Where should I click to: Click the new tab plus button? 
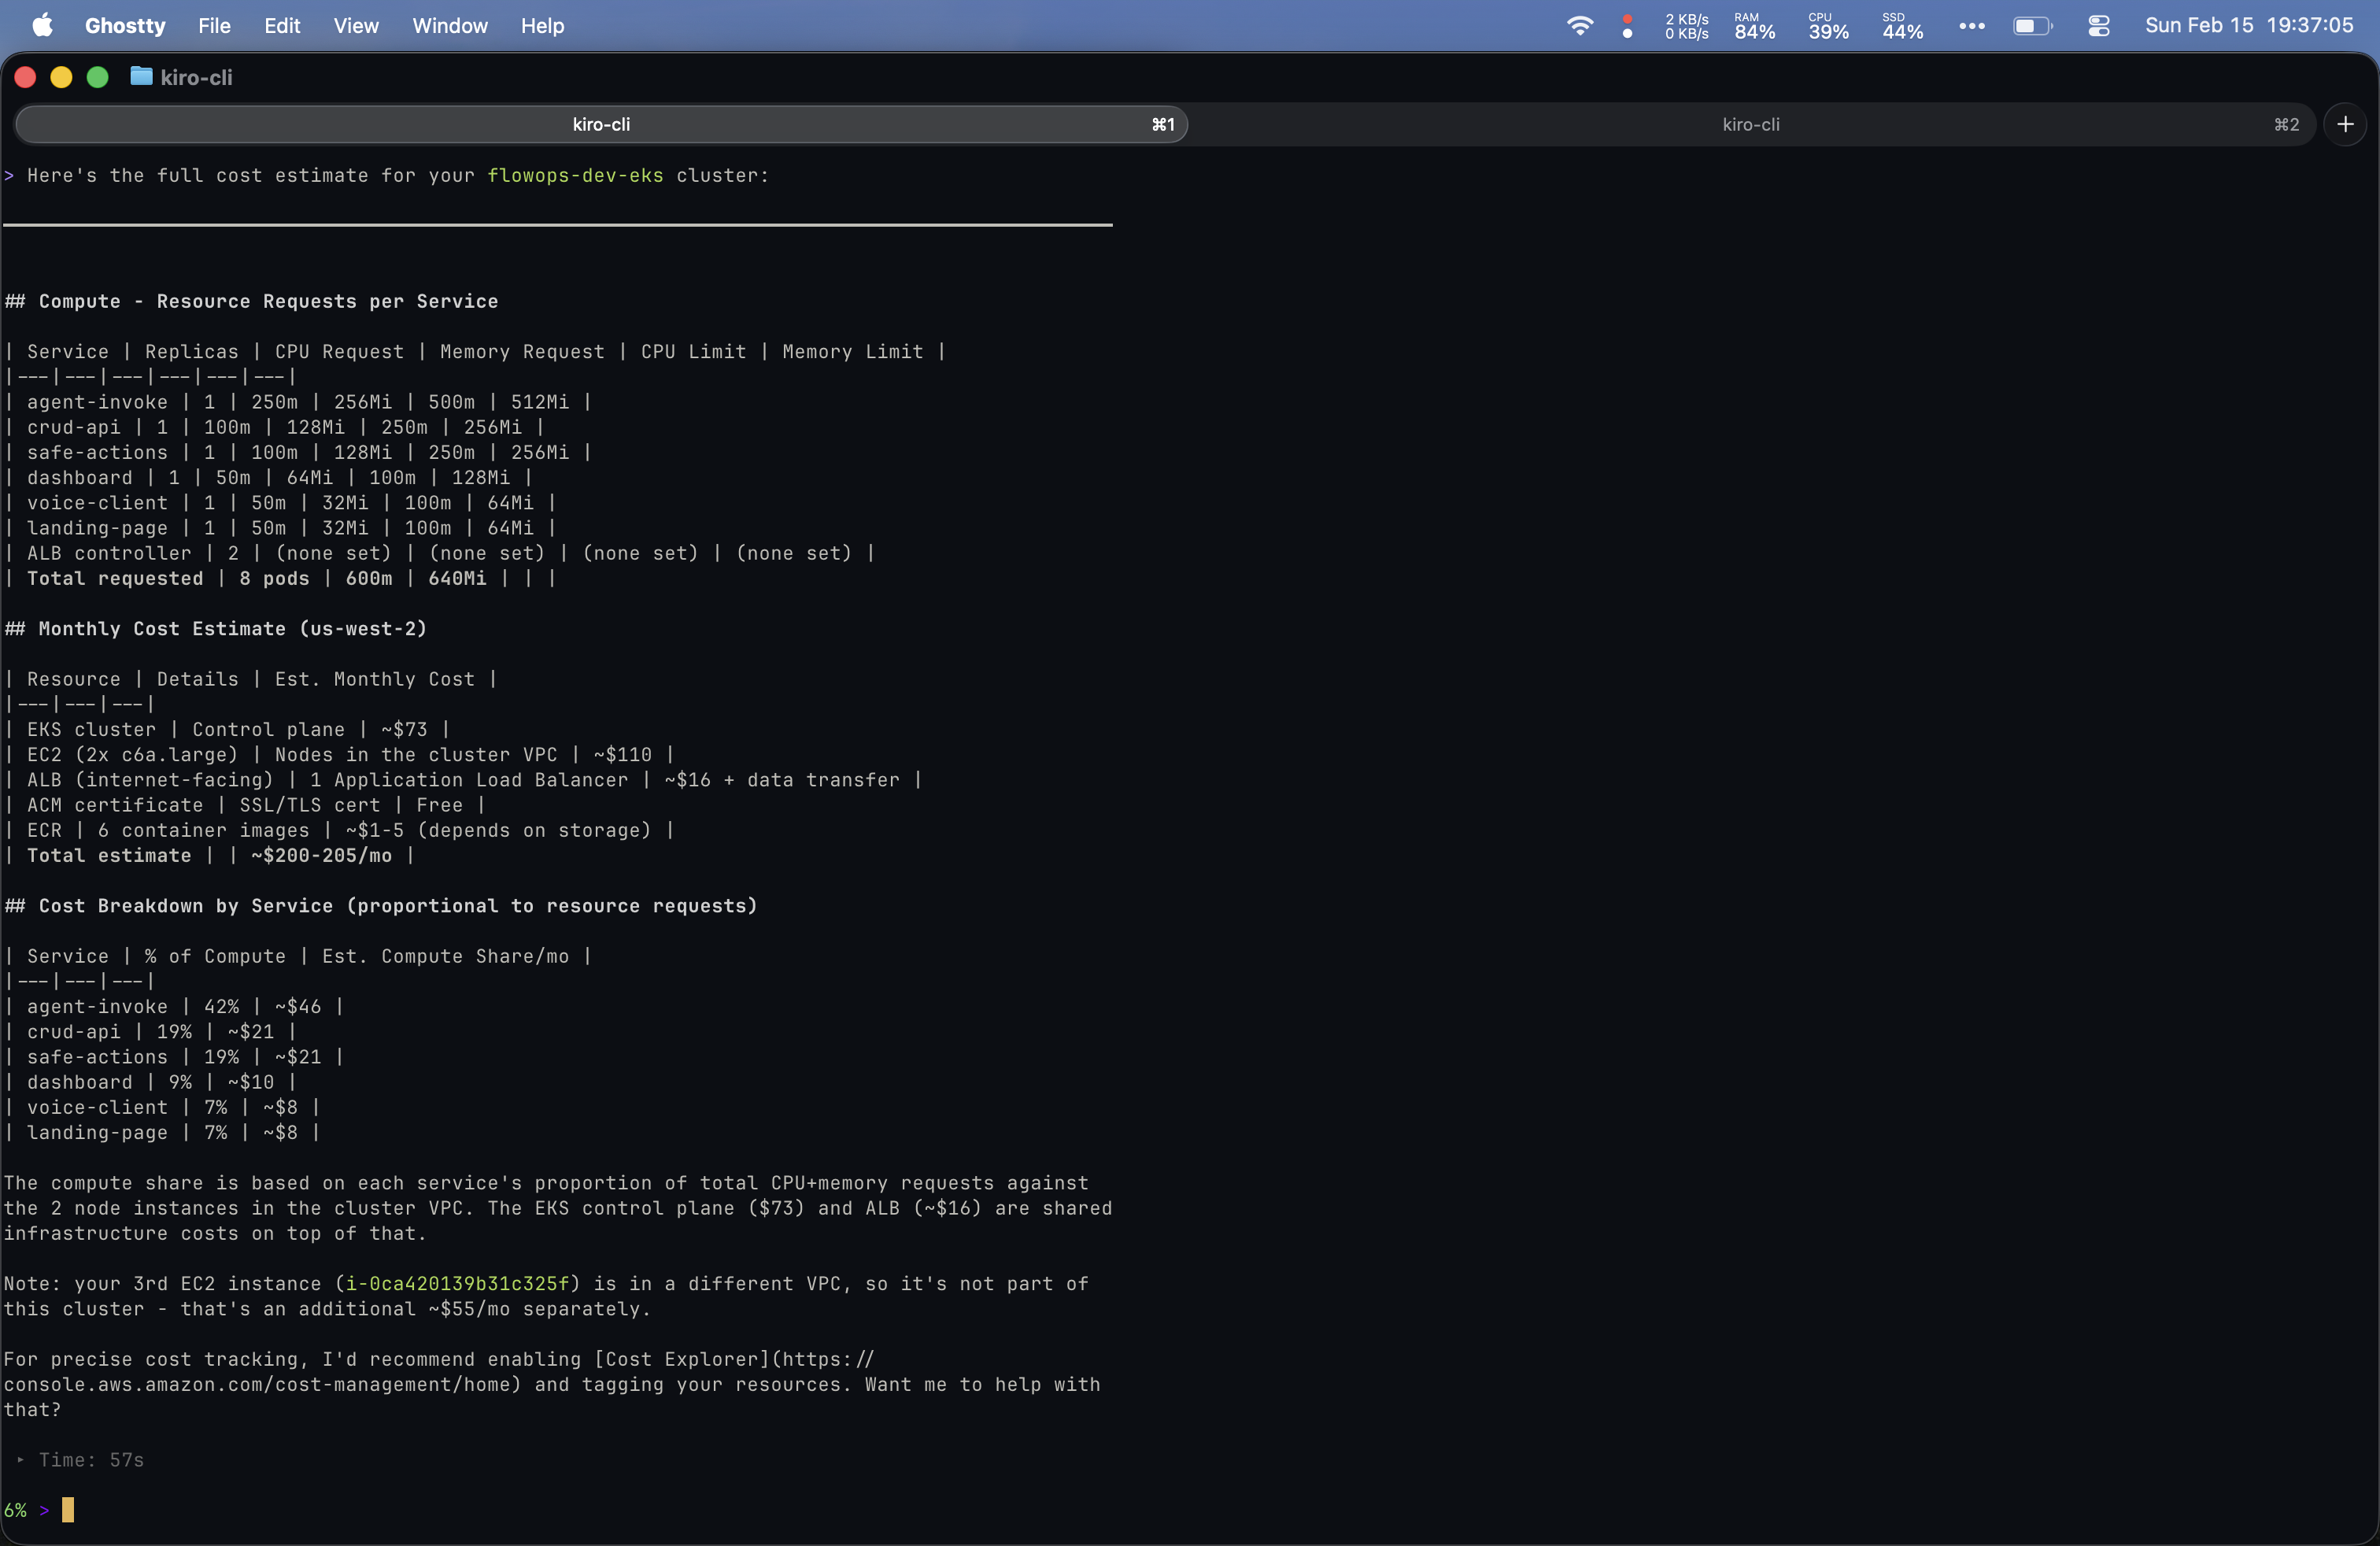(2345, 124)
